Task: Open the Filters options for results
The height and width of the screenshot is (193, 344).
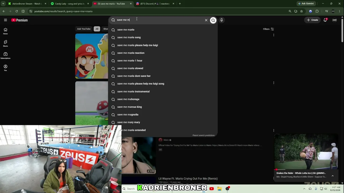Action: (x=268, y=29)
